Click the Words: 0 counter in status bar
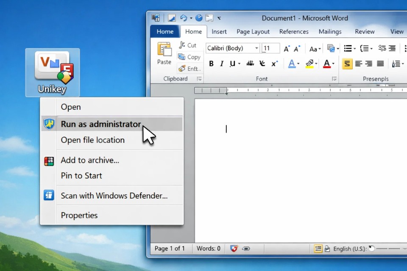The width and height of the screenshot is (407, 271). coord(208,249)
